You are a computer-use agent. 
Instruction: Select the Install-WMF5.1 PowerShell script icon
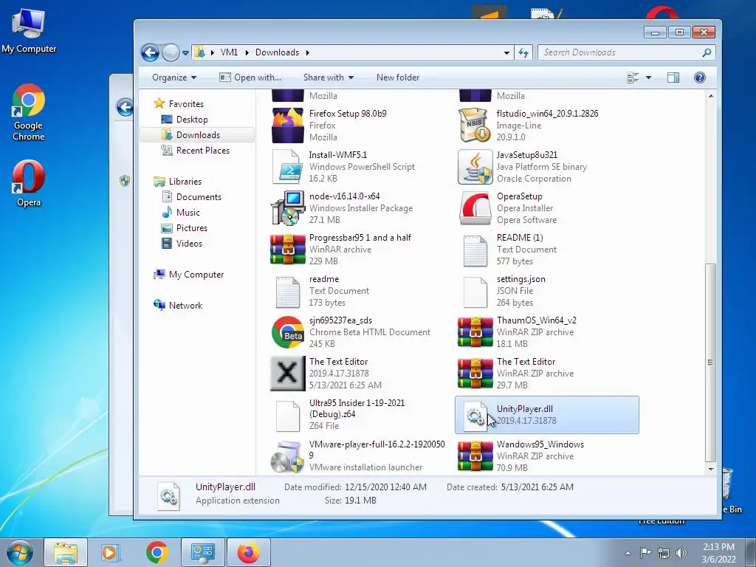288,167
